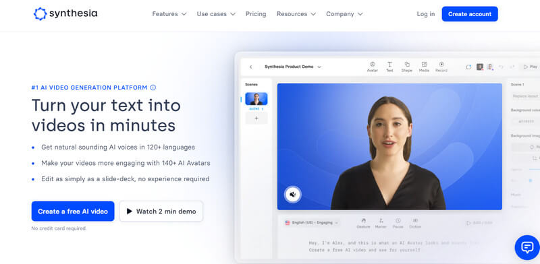Click Watch 2 min demo button
Screen dimensions: 540x264
tap(161, 211)
